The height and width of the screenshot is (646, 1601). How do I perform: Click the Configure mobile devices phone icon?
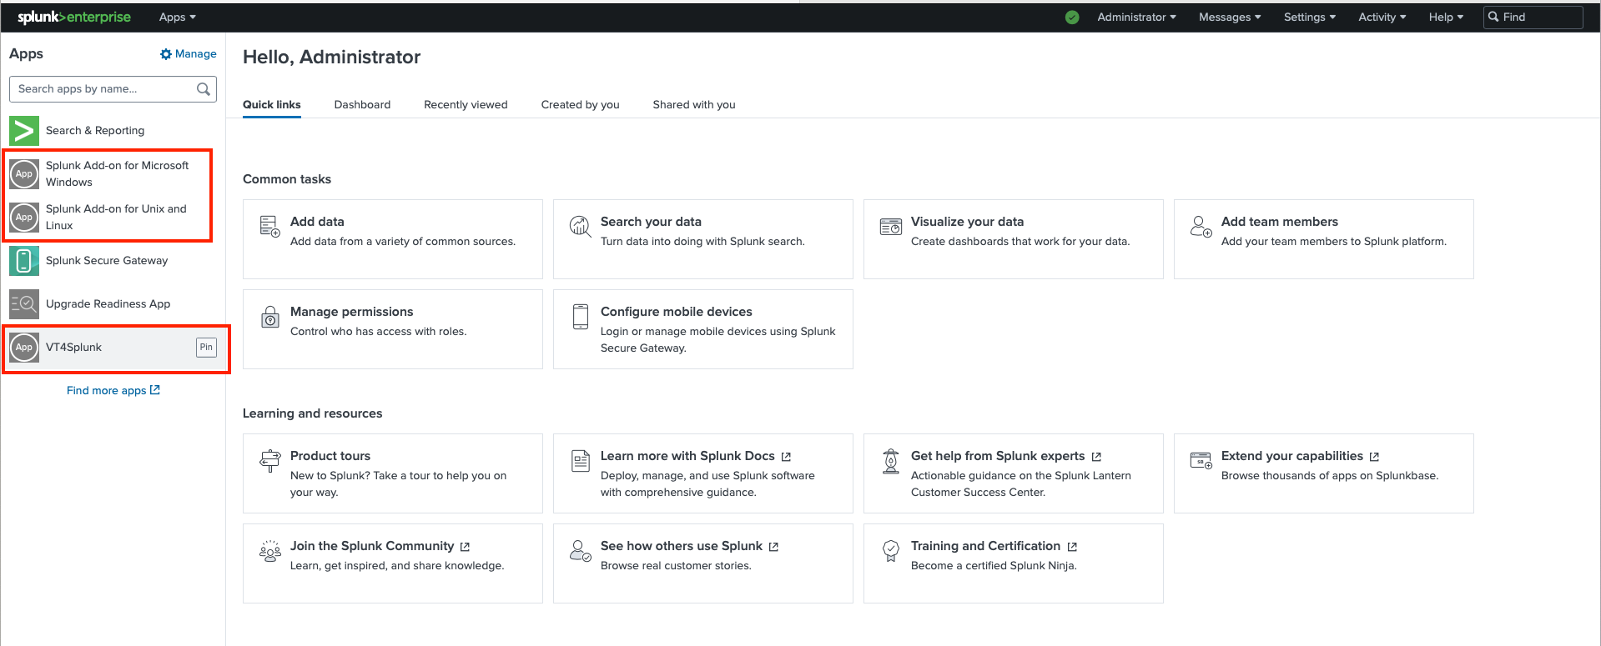pyautogui.click(x=581, y=317)
